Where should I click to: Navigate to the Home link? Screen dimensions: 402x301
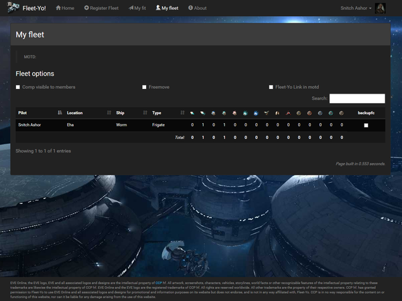click(x=68, y=8)
